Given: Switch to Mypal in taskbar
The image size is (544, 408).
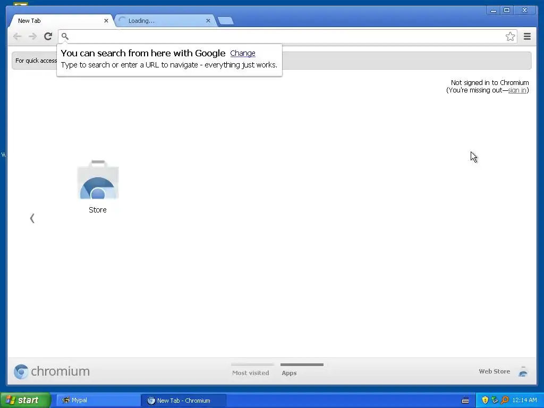Looking at the screenshot, I should (x=98, y=401).
